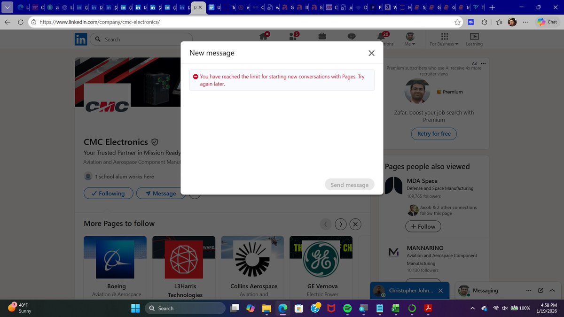Click the Windows taskbar Search box
Viewport: 564px width, 317px height.
click(185, 309)
